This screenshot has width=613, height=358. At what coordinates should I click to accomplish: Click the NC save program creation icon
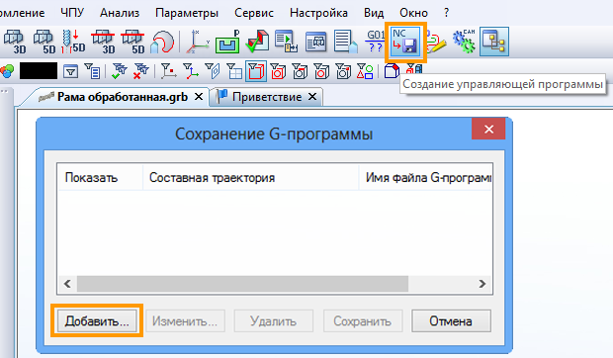(x=405, y=42)
